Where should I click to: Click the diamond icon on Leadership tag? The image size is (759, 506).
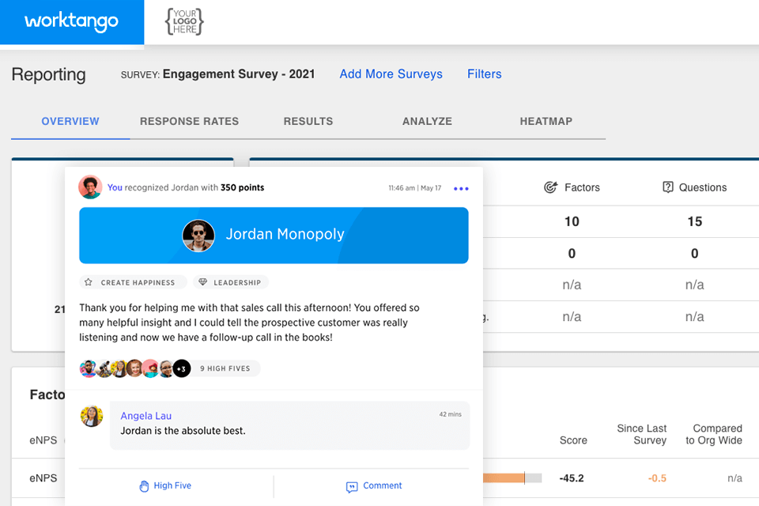(203, 282)
